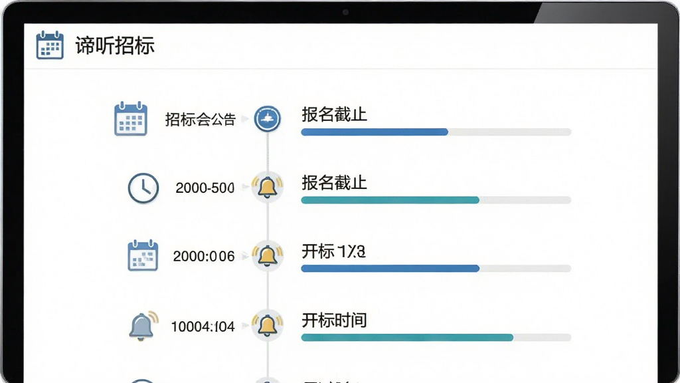Click the small arrow after 10004:104
The width and height of the screenshot is (680, 383).
[244, 324]
